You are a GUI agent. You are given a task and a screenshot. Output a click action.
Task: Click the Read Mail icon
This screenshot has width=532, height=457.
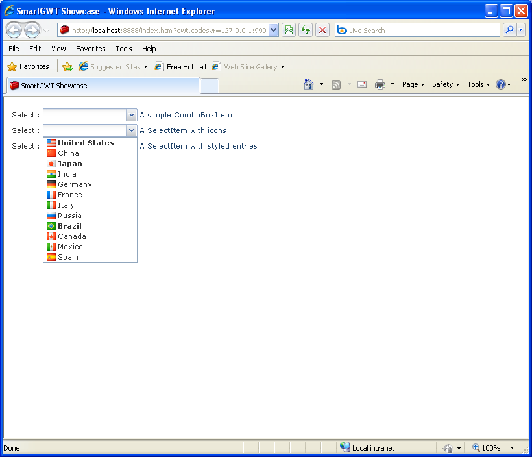click(362, 84)
